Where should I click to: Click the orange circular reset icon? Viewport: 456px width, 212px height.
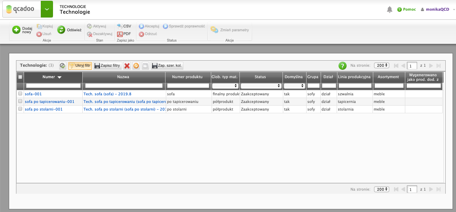pos(136,66)
